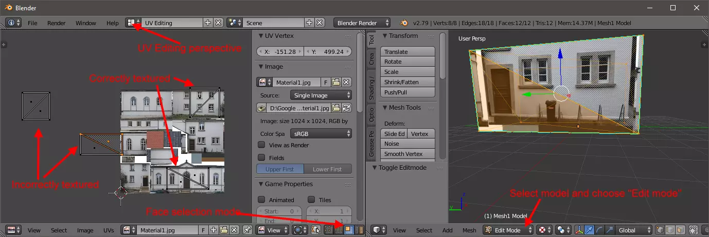Select UV vertex selection mode
The image size is (709, 237).
328,230
